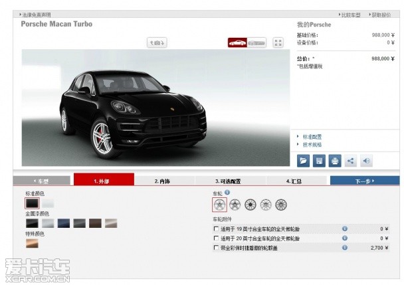Viewport: 404px width, 285px height.
Task: Open the 1. 外部 exterior tab
Action: [x=104, y=179]
